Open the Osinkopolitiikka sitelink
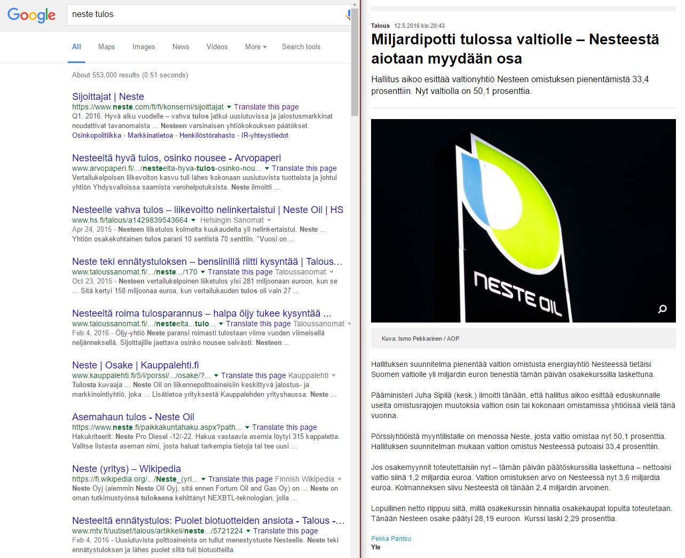The image size is (685, 558). coord(97,135)
